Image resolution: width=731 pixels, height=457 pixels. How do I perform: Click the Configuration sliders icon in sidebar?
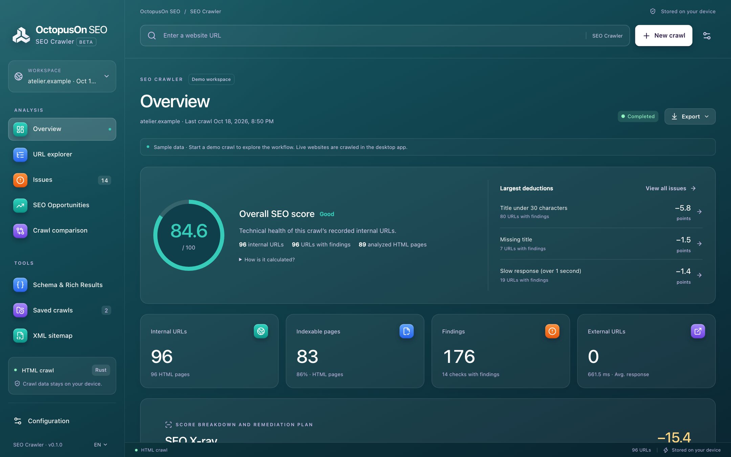click(18, 421)
